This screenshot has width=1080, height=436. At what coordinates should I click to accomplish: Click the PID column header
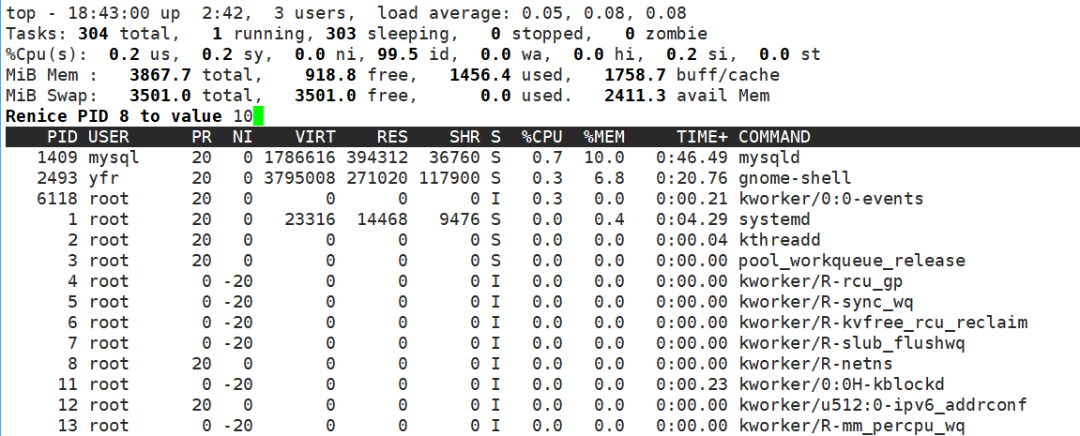click(x=62, y=137)
